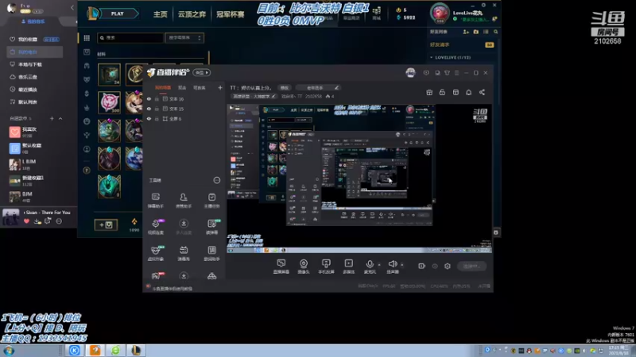The image size is (636, 357).
Task: Open the help question mark in League sidebar
Action: 87,171
